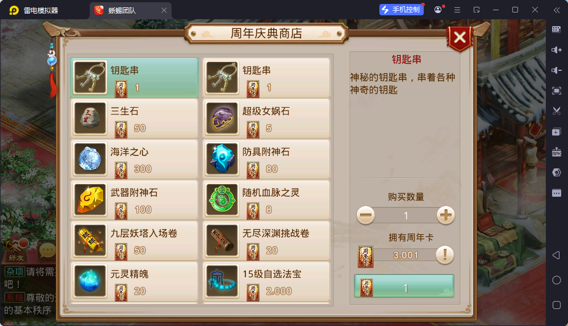Close the anniversary shop with red X

[x=460, y=37]
